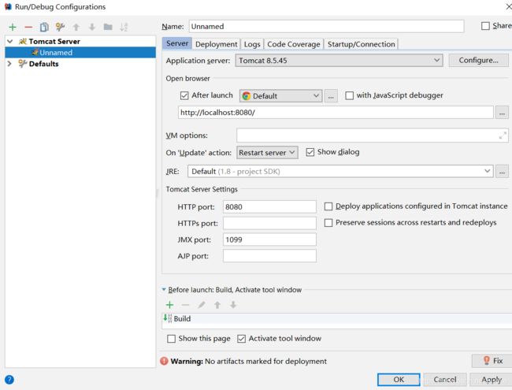Open the JRE browse ellipsis button

click(502, 172)
